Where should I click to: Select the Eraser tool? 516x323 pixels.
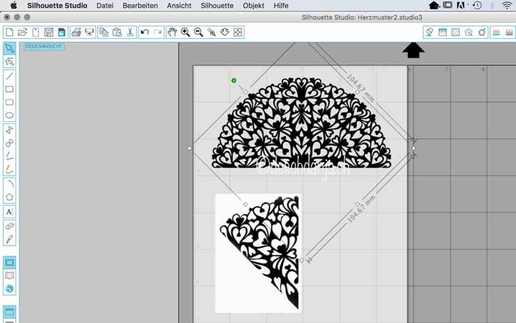tap(10, 226)
